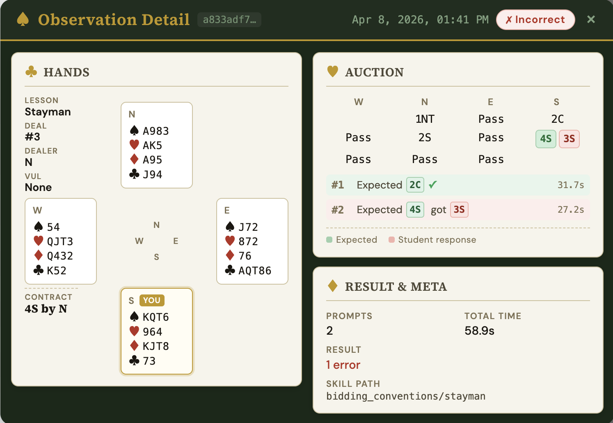
Task: Click the green Expected legend swatch
Action: click(x=329, y=240)
